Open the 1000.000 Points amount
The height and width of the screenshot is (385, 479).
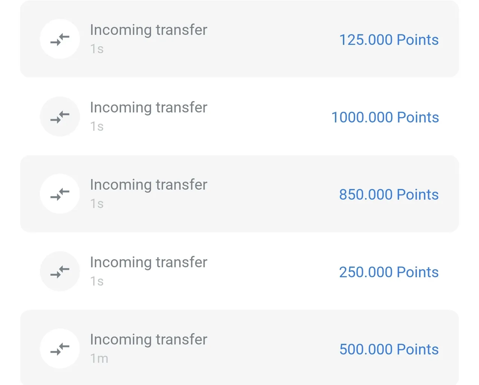pyautogui.click(x=385, y=117)
